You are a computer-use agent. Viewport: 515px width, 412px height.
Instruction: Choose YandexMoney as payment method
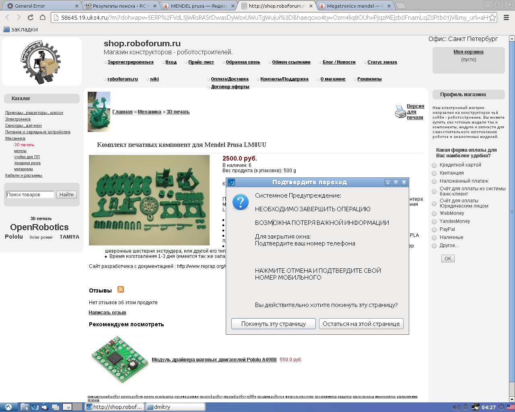point(434,222)
